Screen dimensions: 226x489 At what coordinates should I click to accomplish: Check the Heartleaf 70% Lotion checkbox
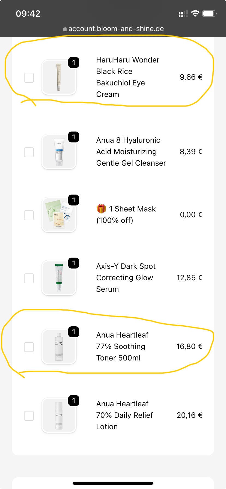point(29,416)
